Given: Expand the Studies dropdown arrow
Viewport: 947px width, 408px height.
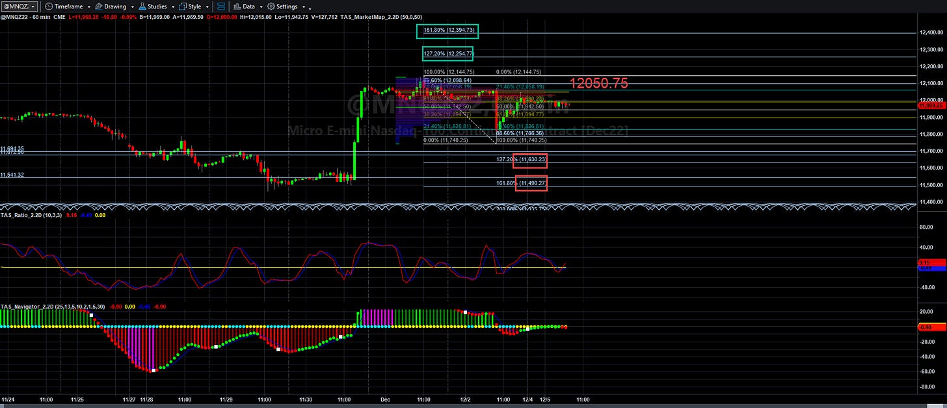Looking at the screenshot, I should click(173, 7).
